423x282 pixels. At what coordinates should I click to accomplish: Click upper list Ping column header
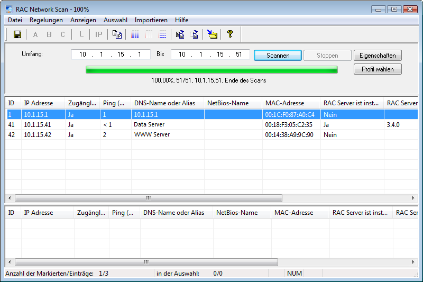116,103
